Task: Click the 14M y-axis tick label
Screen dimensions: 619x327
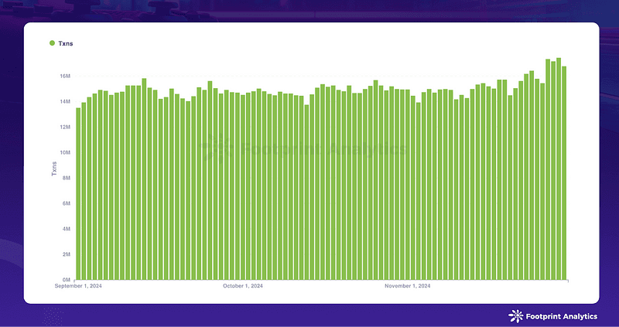Action: tap(65, 102)
